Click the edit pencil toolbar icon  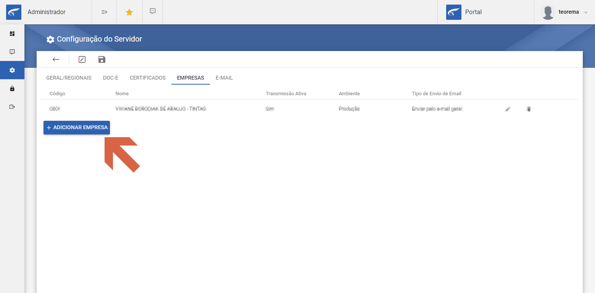[82, 59]
